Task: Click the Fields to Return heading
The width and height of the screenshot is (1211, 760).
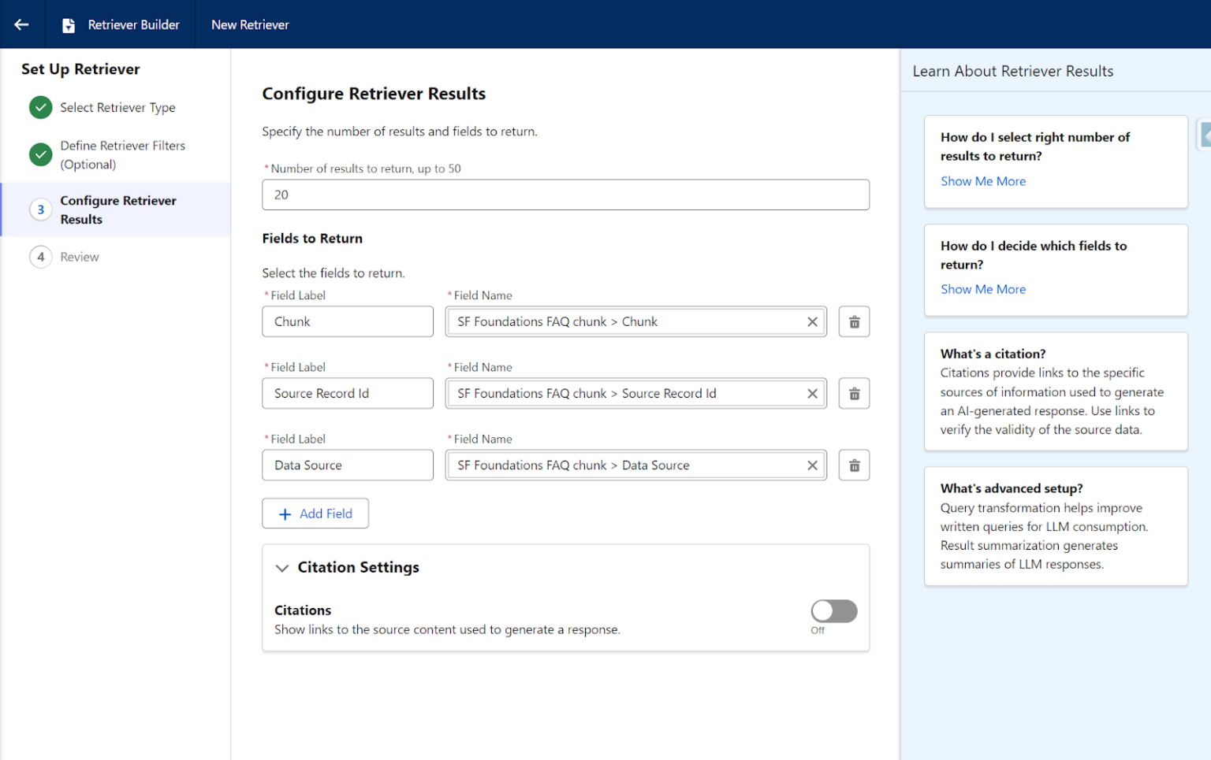Action: pos(312,239)
